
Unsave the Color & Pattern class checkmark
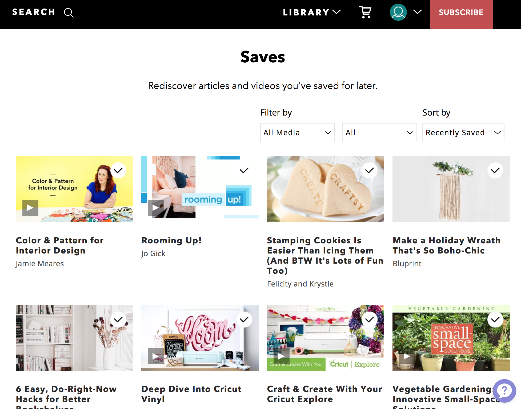[x=118, y=170]
